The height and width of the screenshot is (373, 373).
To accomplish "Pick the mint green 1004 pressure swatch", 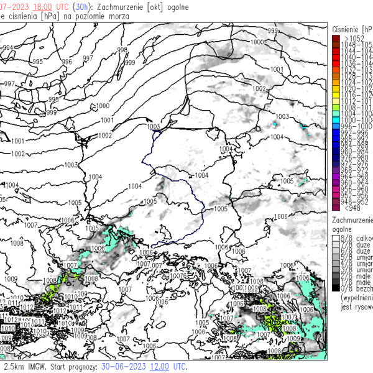I will click(336, 114).
